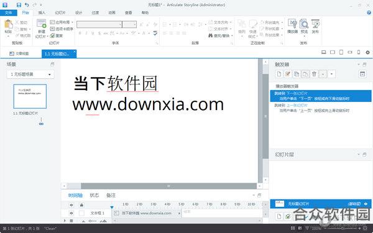Toggle the lock-all icon in timeline header
This screenshot has width=373, height=233.
point(81,204)
